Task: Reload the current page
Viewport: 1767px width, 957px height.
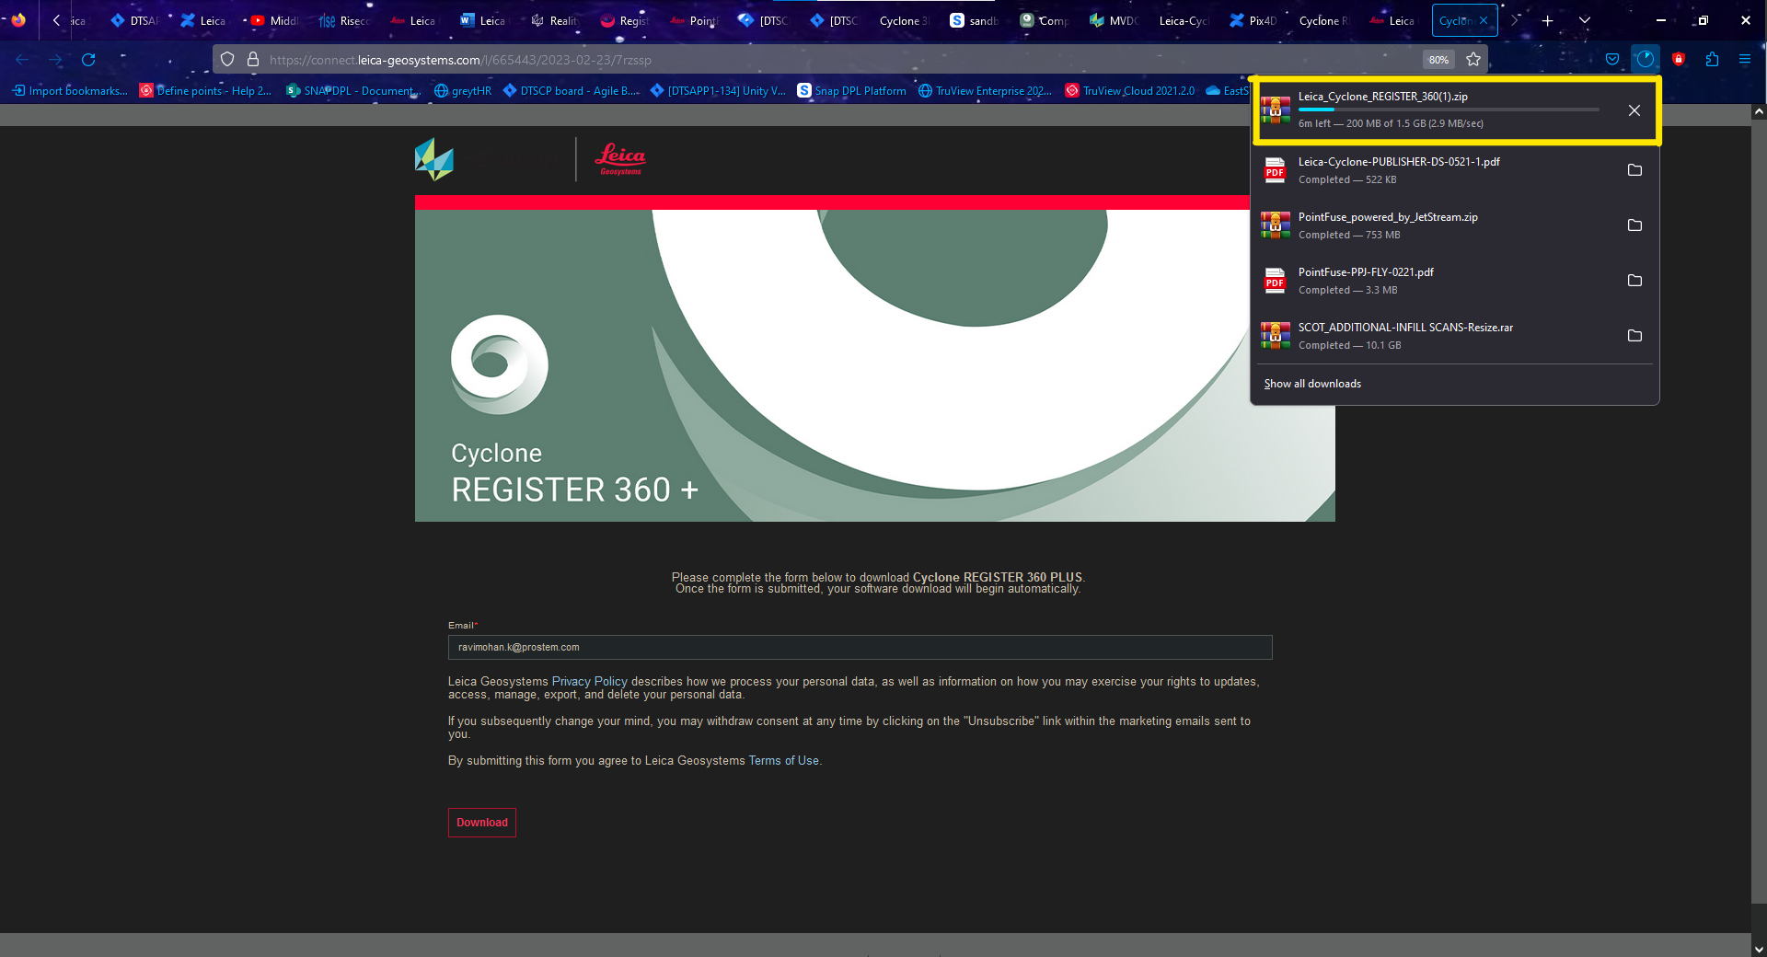Action: tap(88, 60)
